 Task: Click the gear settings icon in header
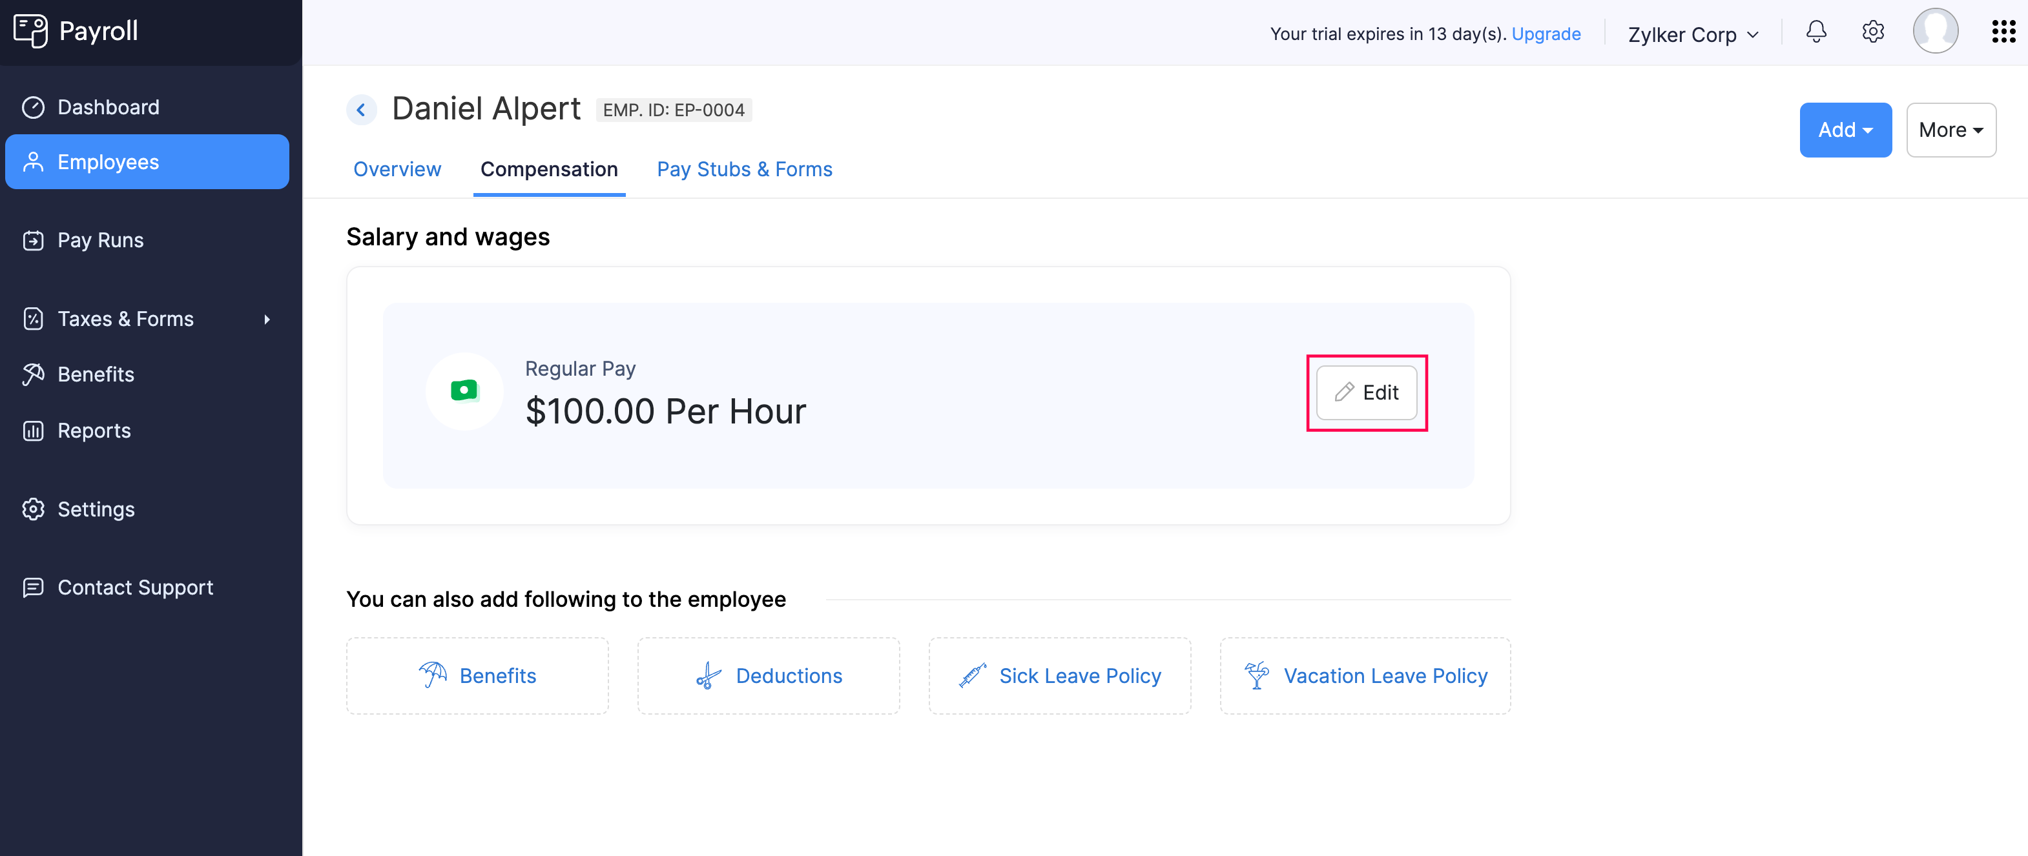point(1873,32)
